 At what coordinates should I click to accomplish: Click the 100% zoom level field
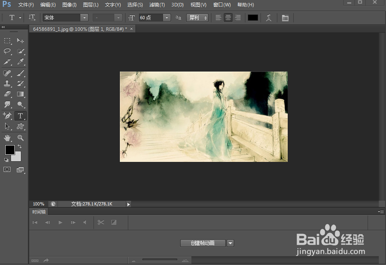click(x=39, y=204)
